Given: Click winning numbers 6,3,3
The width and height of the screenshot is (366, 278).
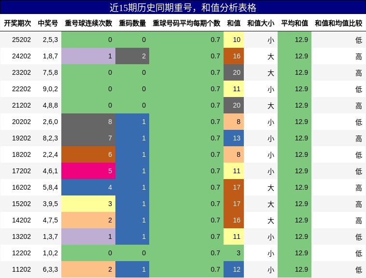Looking at the screenshot, I should [50, 270].
